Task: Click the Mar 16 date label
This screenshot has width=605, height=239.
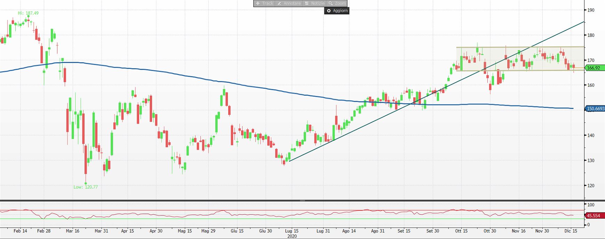Action: point(72,231)
